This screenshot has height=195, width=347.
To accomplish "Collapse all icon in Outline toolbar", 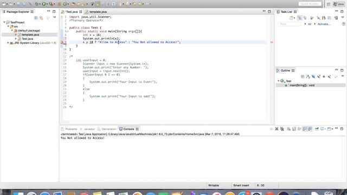I will tap(303, 76).
